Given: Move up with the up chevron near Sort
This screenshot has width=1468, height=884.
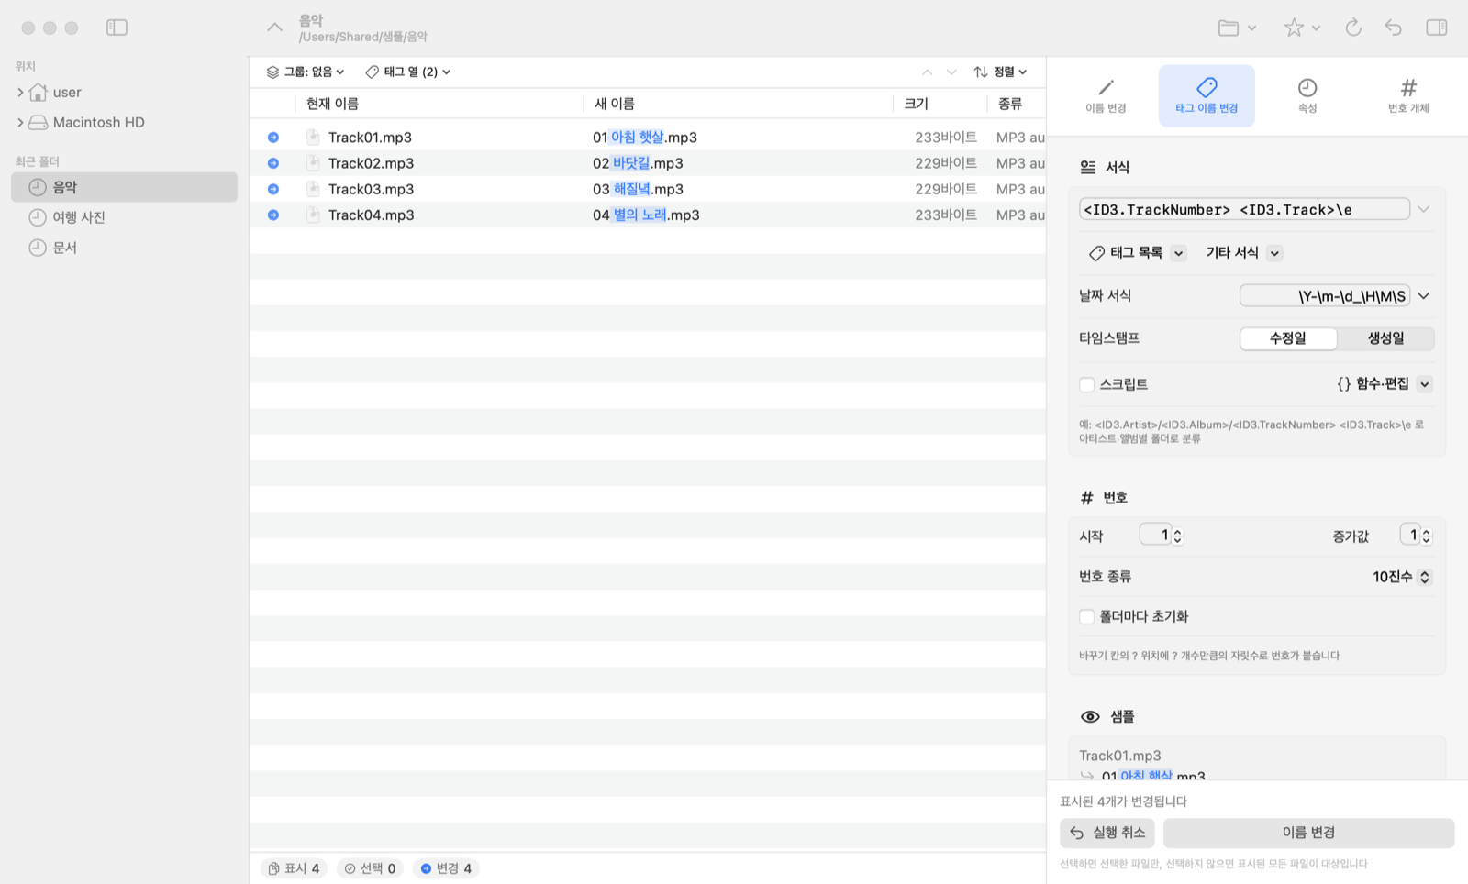Looking at the screenshot, I should pyautogui.click(x=927, y=72).
